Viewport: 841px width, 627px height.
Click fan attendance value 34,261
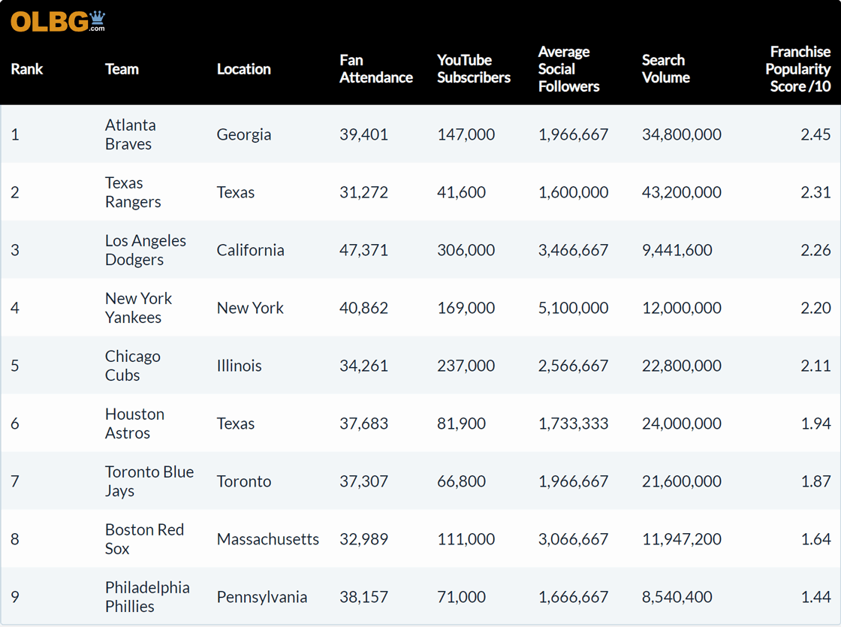tap(363, 366)
